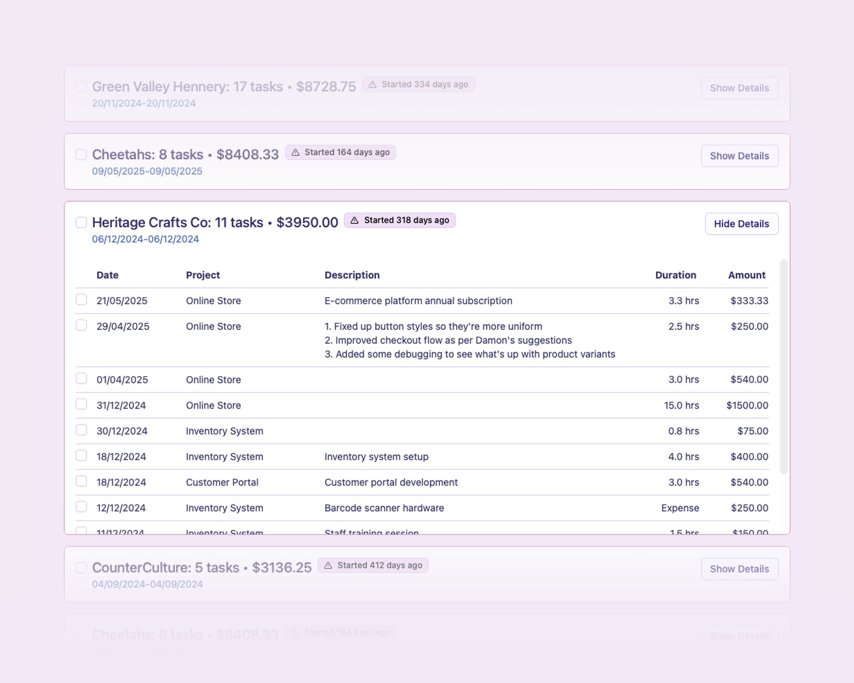Click warning icon on Green Valley Hennery badge
The width and height of the screenshot is (854, 683).
pos(372,85)
